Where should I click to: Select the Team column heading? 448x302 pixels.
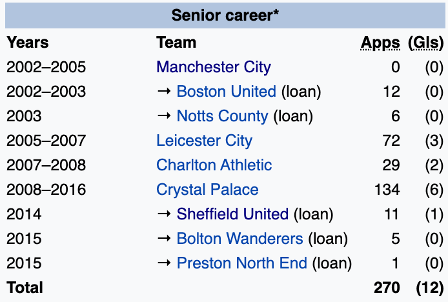coord(176,43)
